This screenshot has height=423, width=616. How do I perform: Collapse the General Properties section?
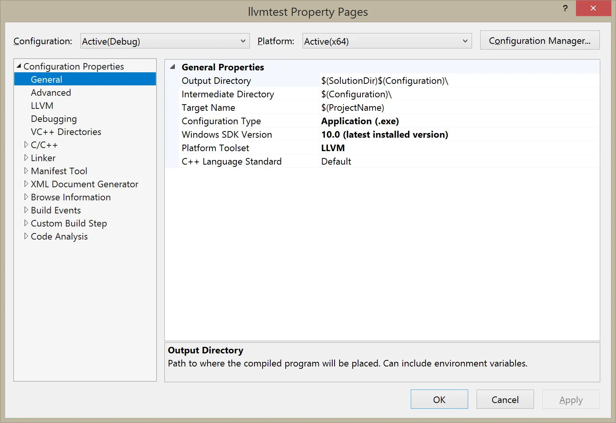coord(173,67)
